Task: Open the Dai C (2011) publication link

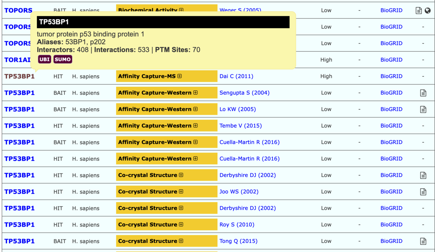Action: (x=236, y=76)
